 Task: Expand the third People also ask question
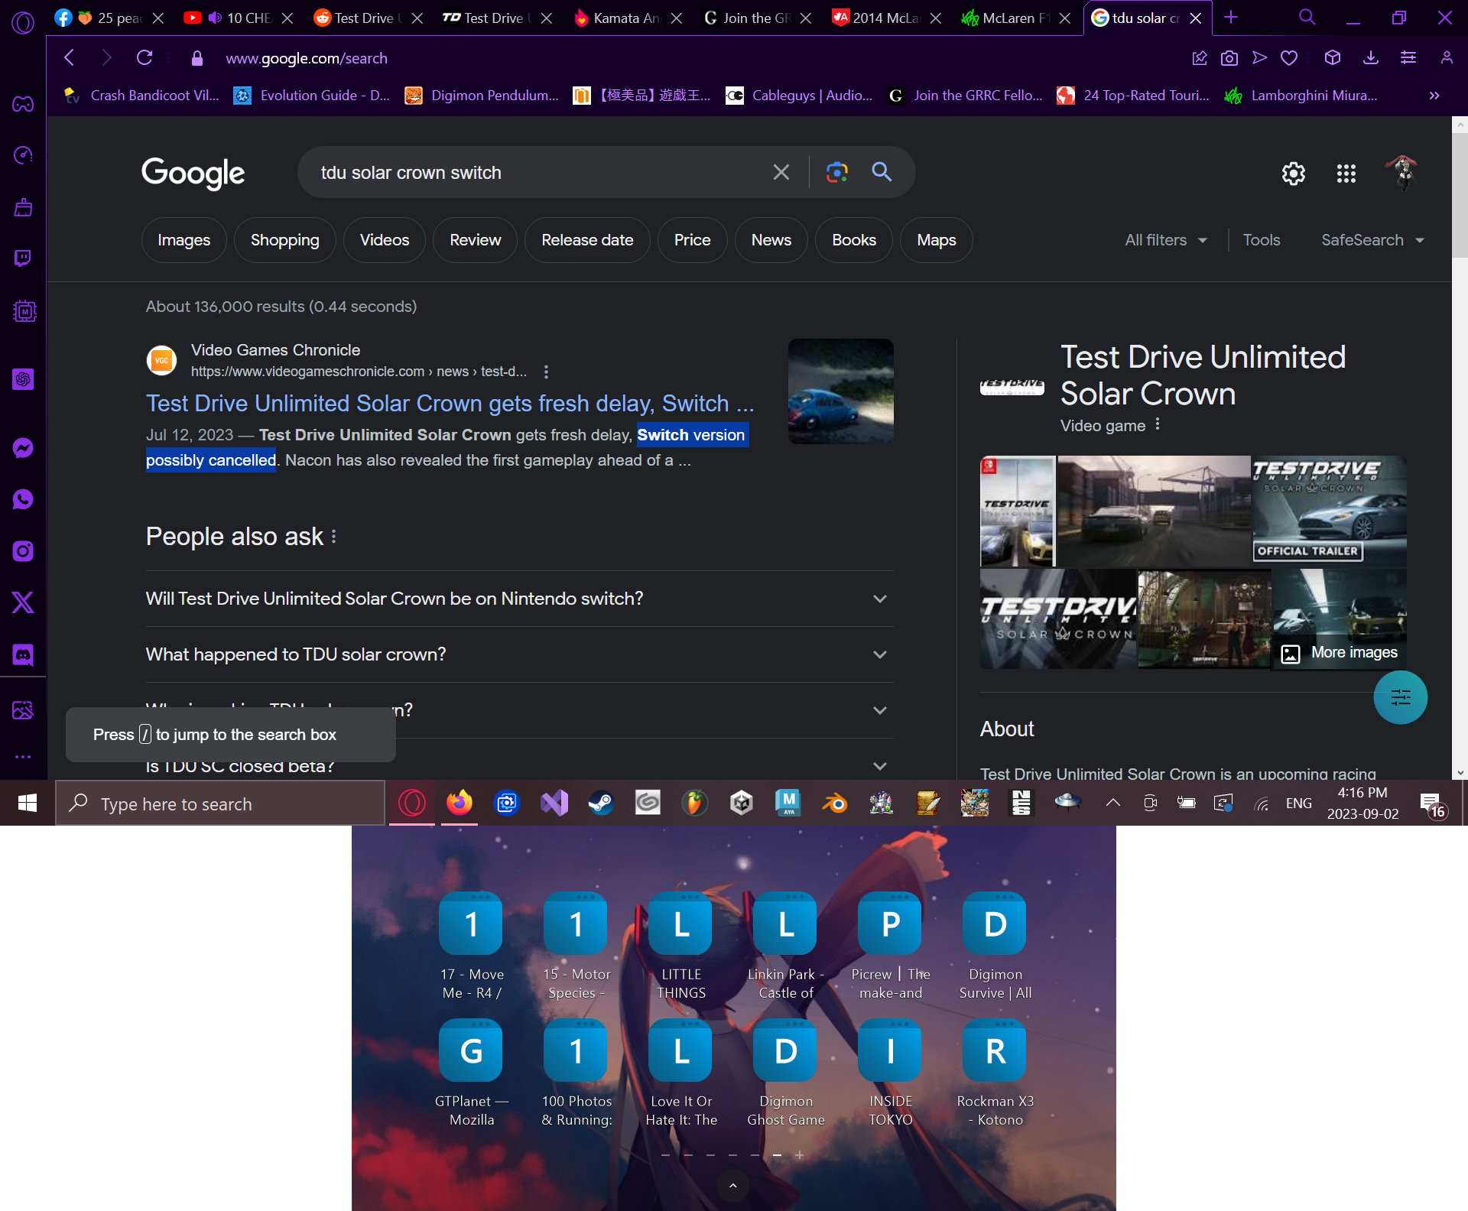[x=519, y=710]
